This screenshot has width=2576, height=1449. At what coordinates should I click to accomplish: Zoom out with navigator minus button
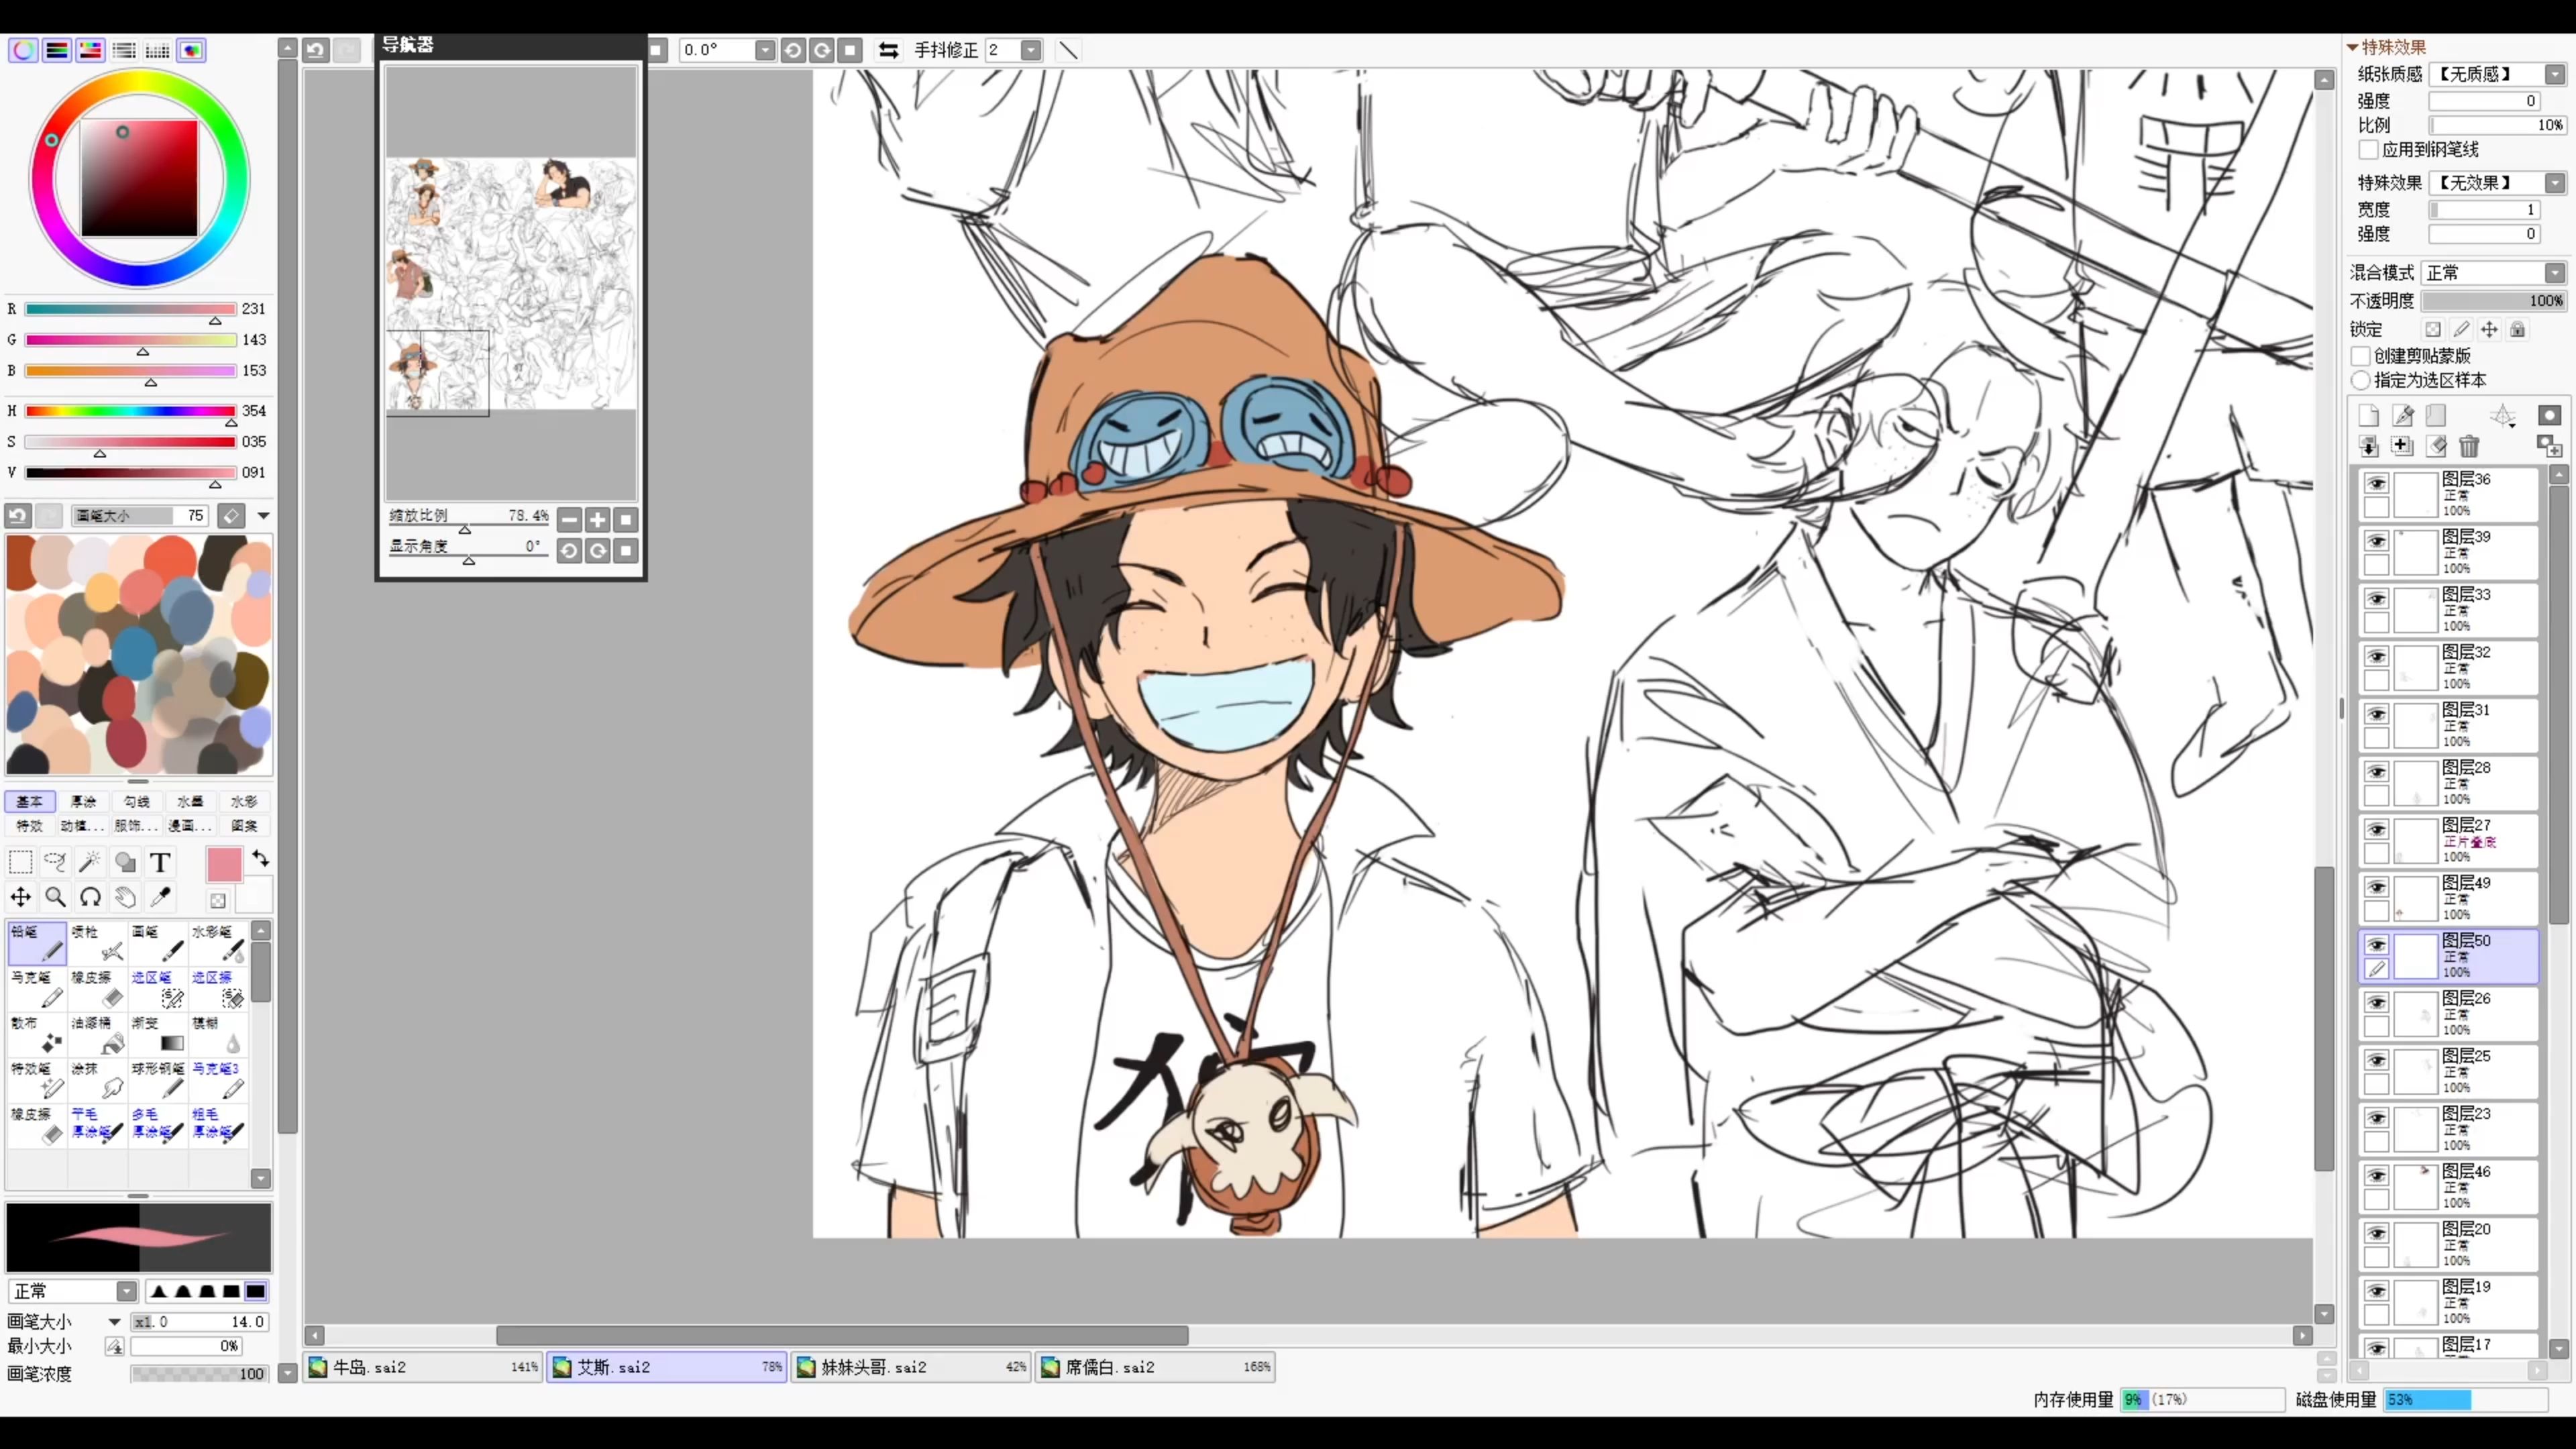569,519
